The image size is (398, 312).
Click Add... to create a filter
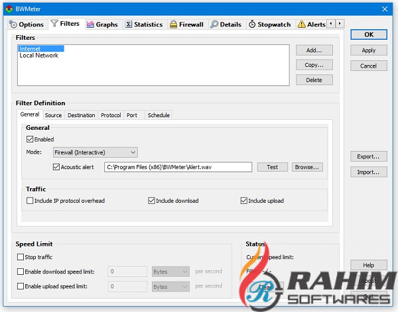click(314, 50)
